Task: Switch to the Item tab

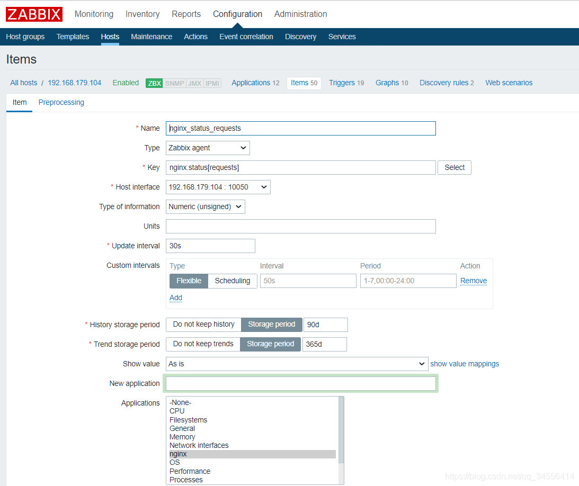Action: [x=20, y=102]
